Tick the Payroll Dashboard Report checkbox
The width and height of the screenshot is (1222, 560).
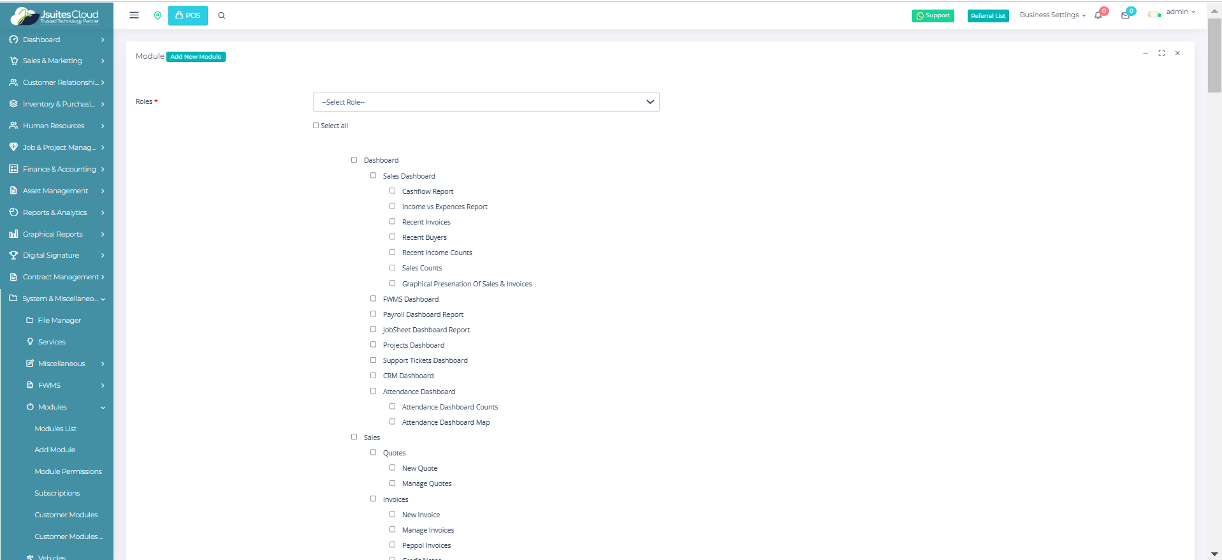374,314
